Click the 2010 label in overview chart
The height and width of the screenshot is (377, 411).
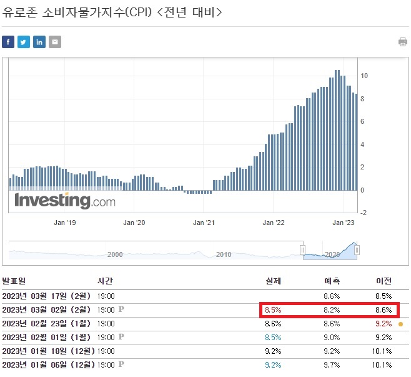click(224, 254)
